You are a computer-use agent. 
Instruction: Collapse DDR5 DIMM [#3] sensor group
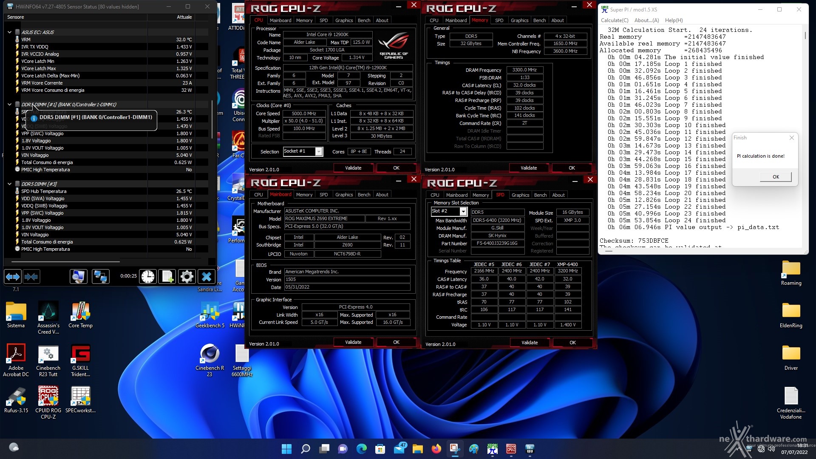(x=9, y=184)
